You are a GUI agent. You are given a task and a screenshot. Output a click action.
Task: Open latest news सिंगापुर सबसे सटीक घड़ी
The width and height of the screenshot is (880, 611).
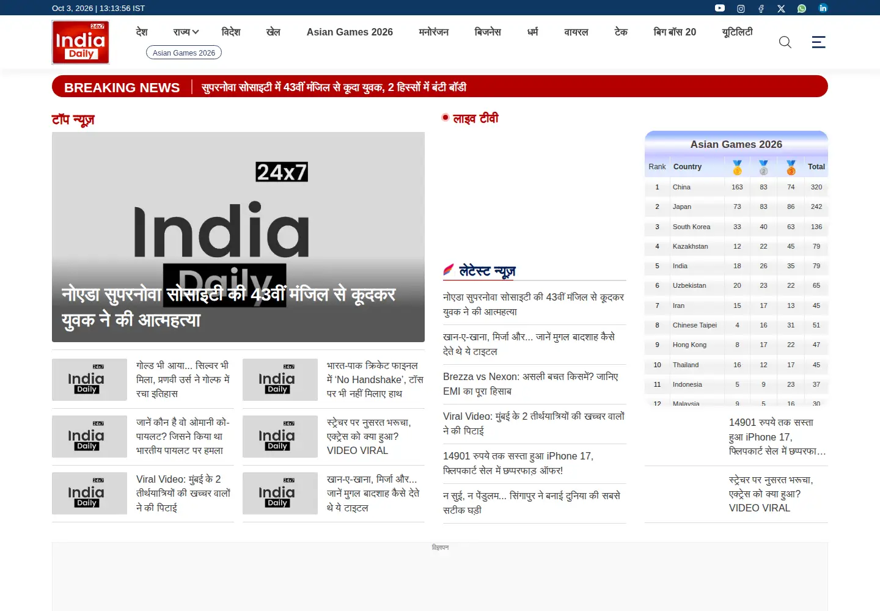tap(532, 503)
